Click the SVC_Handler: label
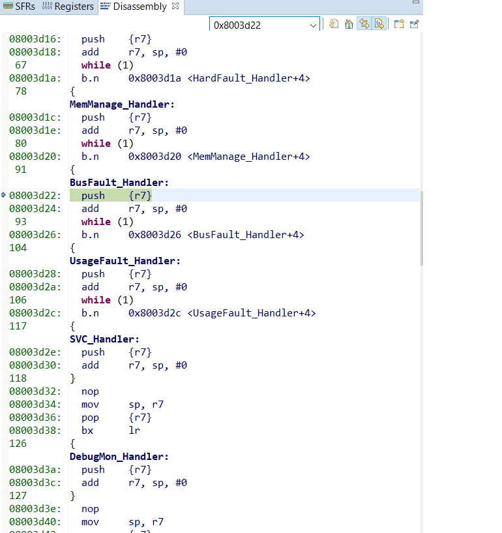 [x=104, y=339]
